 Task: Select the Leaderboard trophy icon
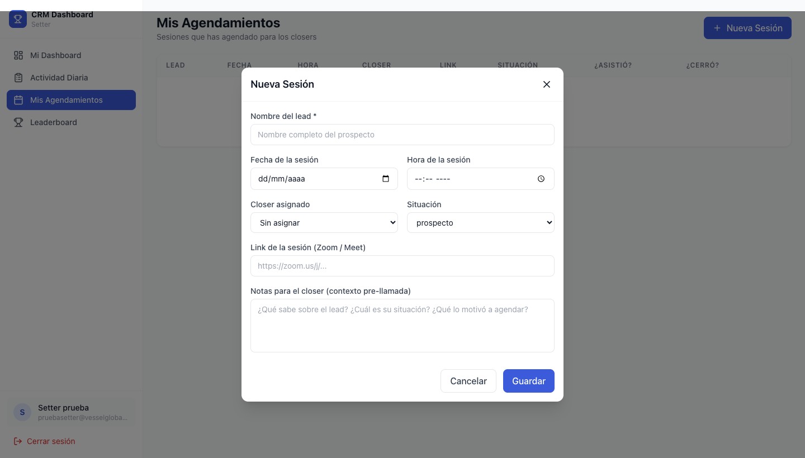pos(18,122)
